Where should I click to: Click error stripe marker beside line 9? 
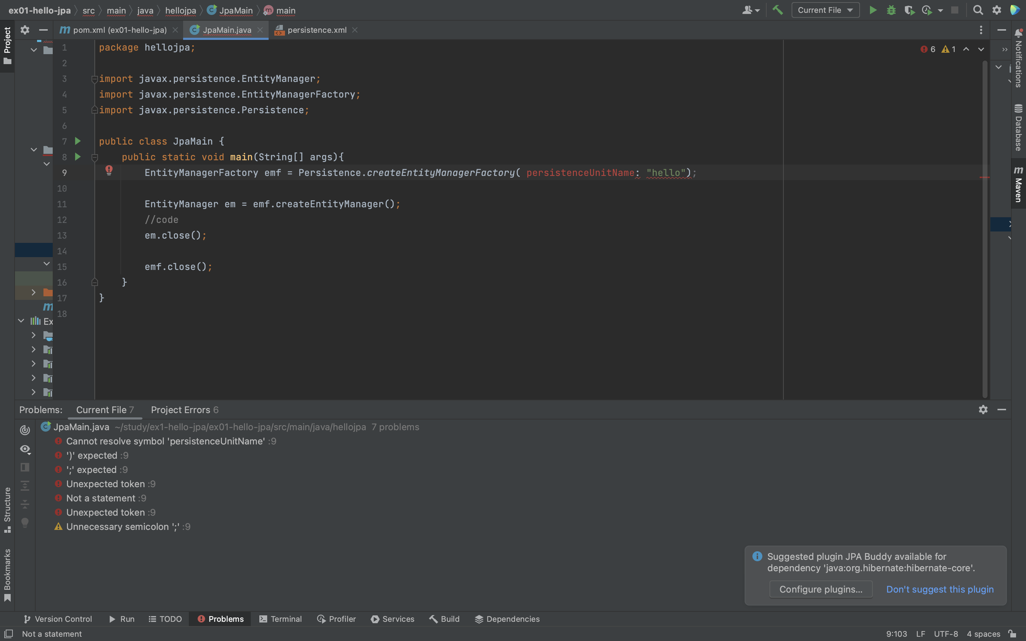click(x=984, y=177)
